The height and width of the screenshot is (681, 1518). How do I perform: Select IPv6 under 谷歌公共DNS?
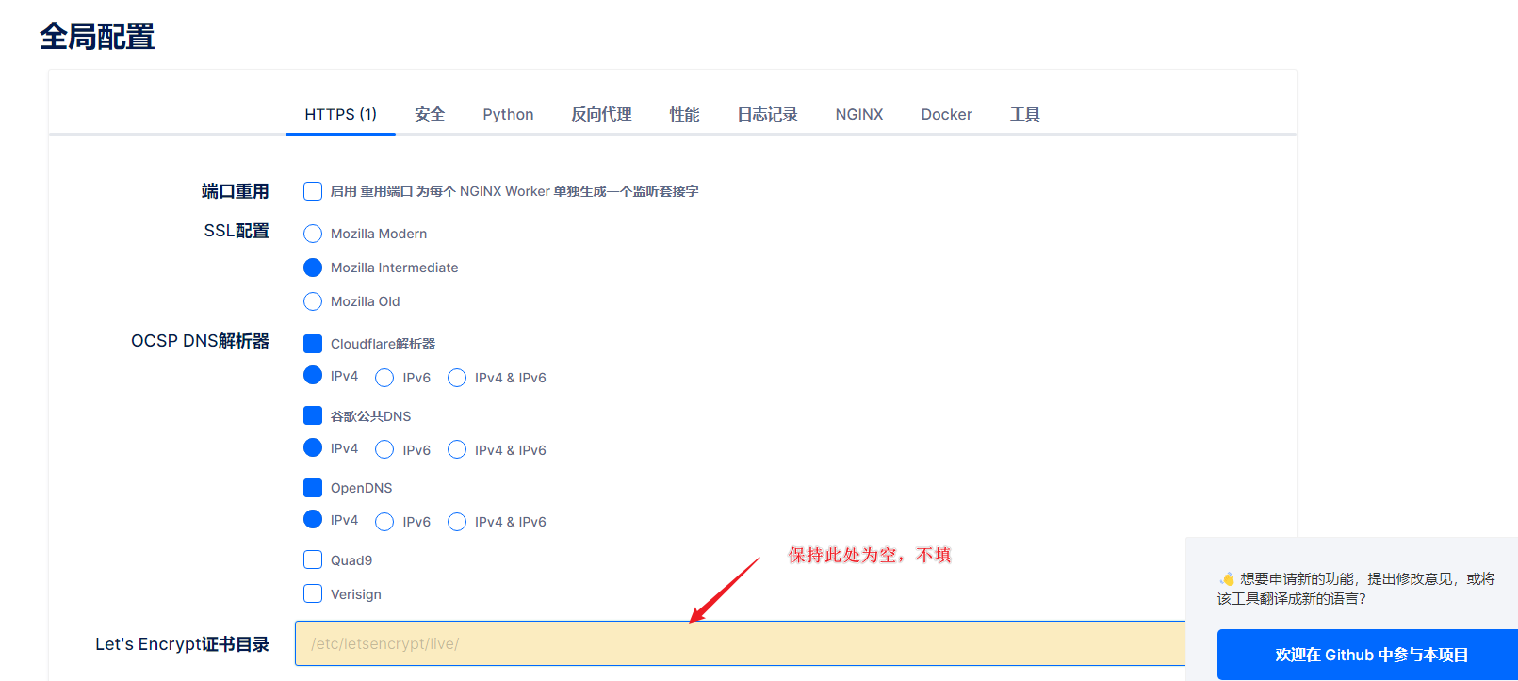pos(384,449)
